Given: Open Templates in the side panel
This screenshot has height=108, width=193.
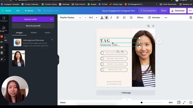Looking at the screenshot, I should pyautogui.click(x=4, y=19).
